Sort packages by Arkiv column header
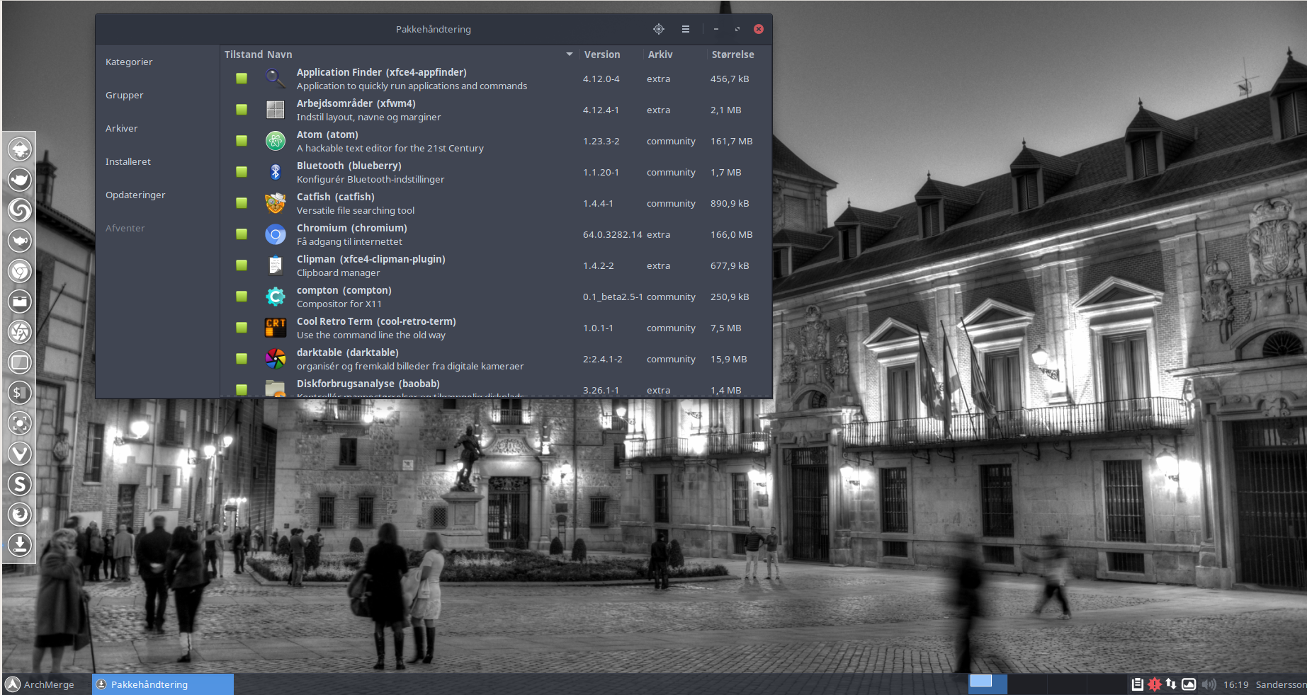 (x=660, y=54)
